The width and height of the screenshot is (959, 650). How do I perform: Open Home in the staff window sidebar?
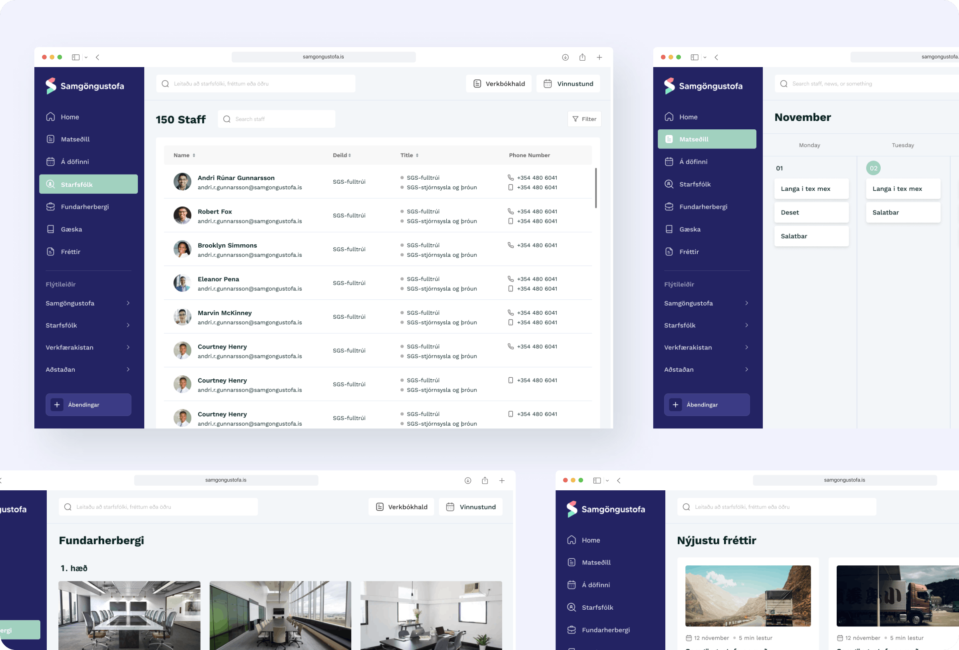(88, 117)
